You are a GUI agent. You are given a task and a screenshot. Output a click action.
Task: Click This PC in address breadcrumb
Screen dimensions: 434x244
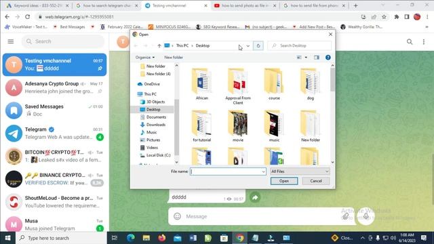click(182, 45)
